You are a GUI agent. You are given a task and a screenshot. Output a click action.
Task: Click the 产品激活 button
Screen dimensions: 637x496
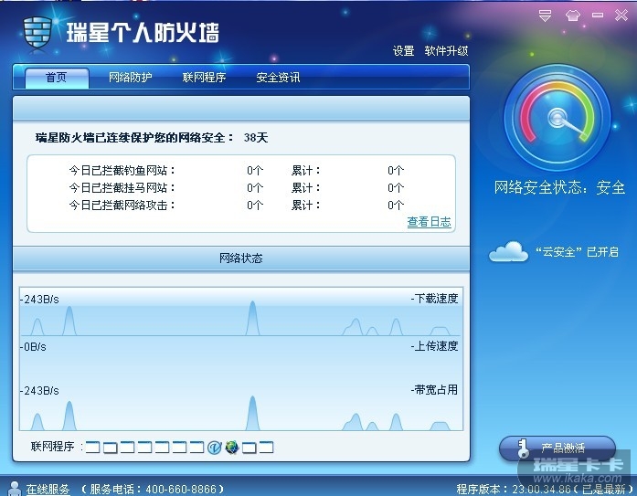tap(557, 449)
